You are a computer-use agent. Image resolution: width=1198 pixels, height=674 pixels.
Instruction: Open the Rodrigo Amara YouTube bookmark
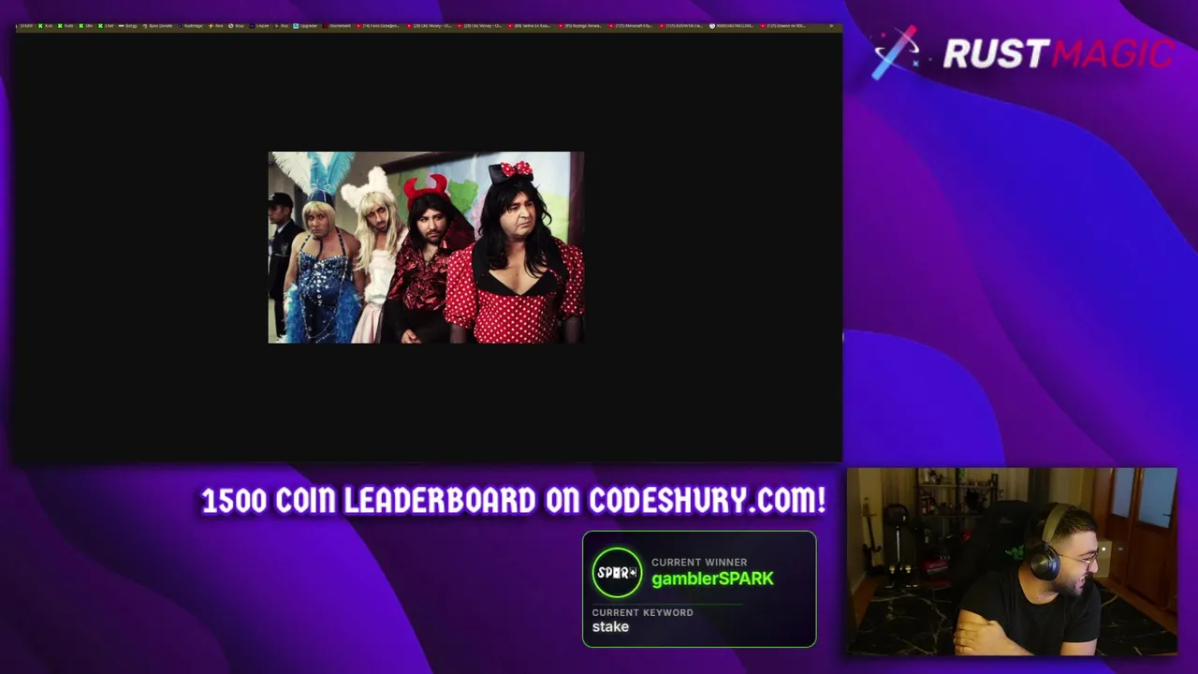580,25
